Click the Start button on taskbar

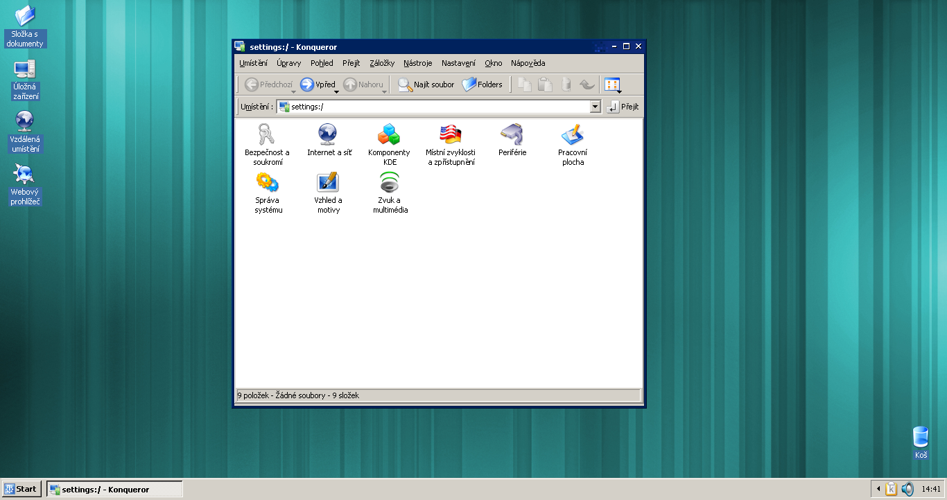point(21,489)
